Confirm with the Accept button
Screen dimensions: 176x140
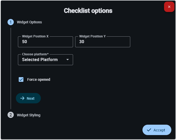(157, 130)
